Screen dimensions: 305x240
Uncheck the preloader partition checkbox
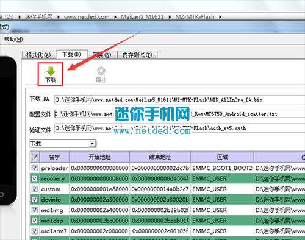35,168
